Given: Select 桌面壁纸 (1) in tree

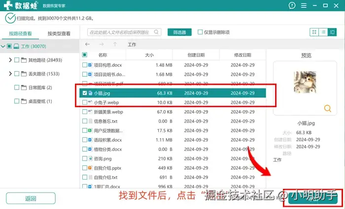Looking at the screenshot, I should (x=40, y=101).
